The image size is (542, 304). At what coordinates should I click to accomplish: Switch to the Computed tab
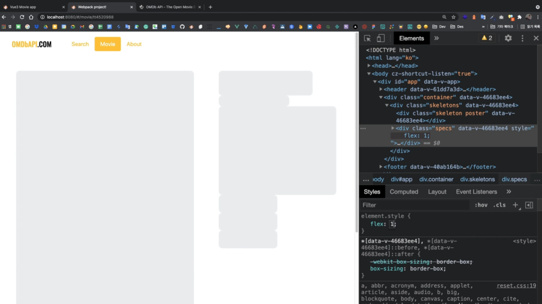pyautogui.click(x=404, y=192)
